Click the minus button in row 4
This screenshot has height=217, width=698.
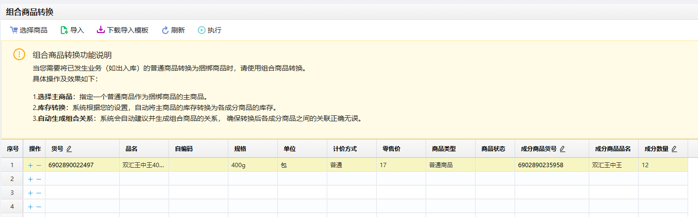[x=39, y=207]
